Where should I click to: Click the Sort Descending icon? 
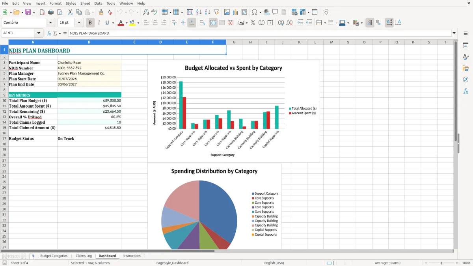(x=208, y=12)
